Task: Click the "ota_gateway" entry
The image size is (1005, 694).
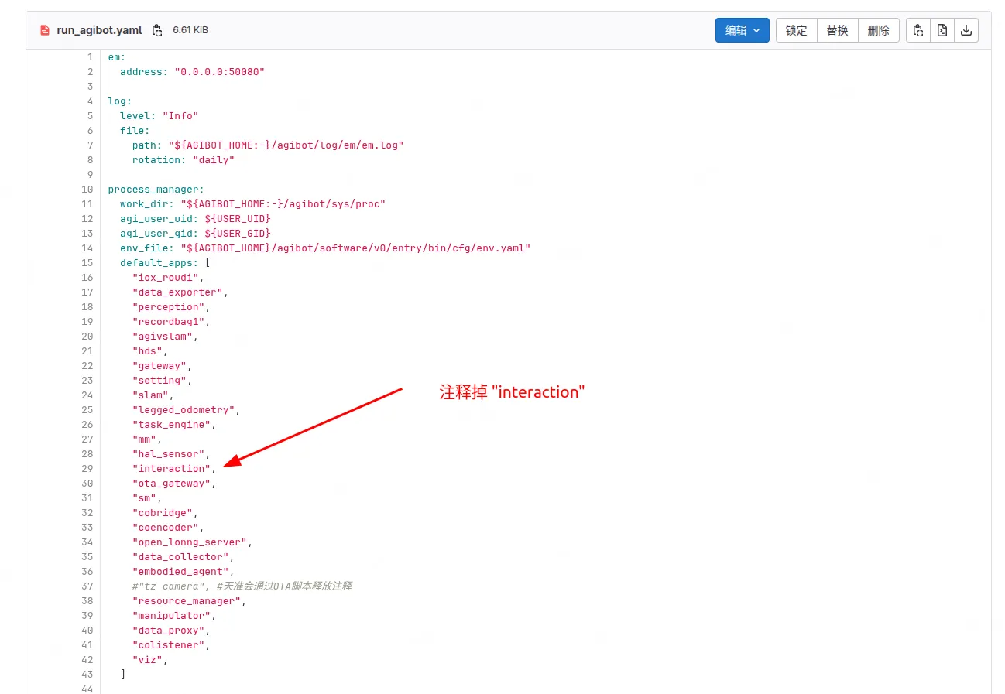Action: (x=170, y=483)
